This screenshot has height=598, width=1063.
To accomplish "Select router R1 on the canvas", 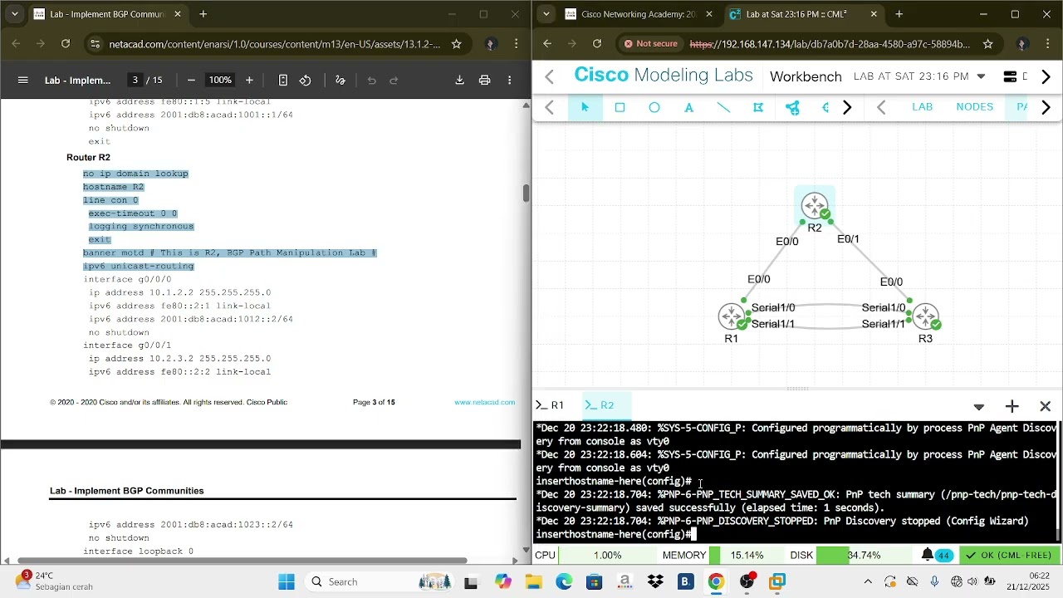I will coord(732,316).
